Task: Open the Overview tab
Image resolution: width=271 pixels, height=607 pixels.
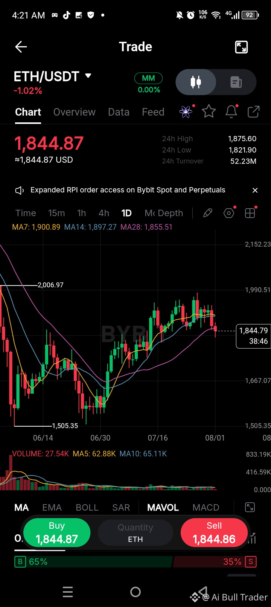Action: [x=75, y=112]
